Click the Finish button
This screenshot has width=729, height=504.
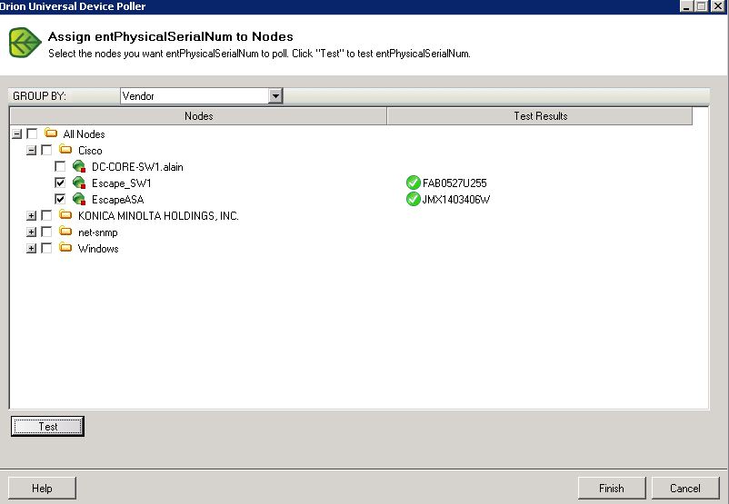tap(612, 489)
